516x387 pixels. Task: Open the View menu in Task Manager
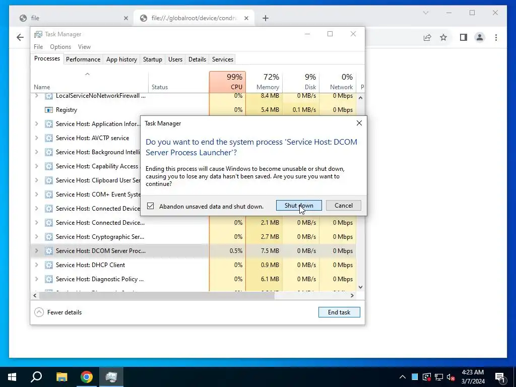[x=84, y=47]
